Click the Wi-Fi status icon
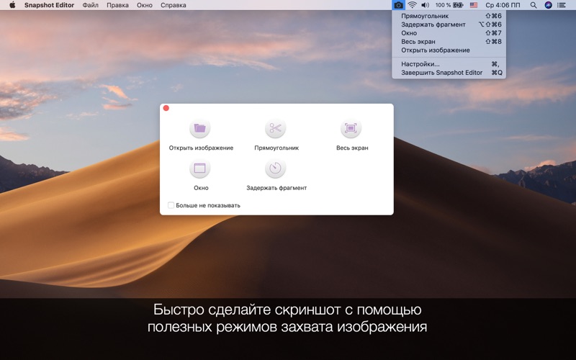The height and width of the screenshot is (360, 576). pyautogui.click(x=412, y=5)
